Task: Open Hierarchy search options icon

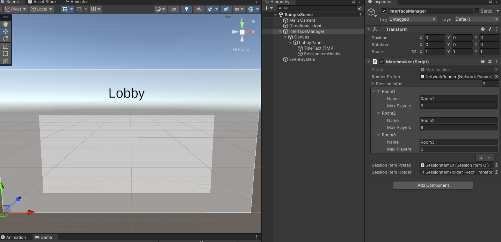Action: (360, 8)
